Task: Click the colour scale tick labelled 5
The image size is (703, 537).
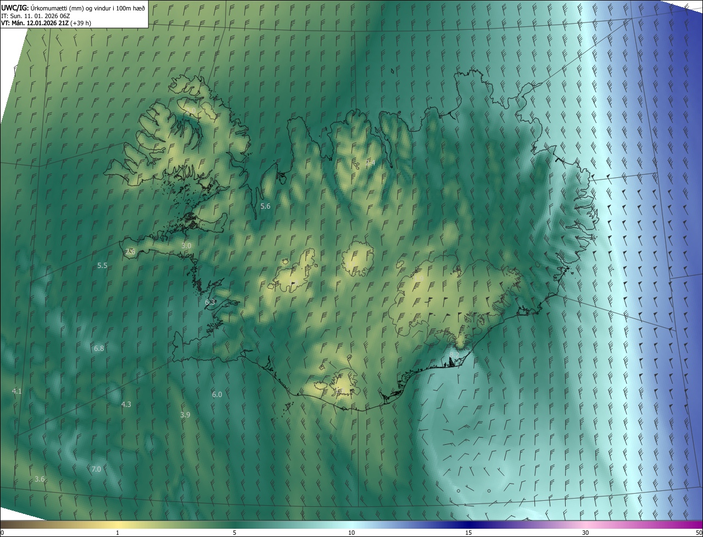Action: point(235,533)
